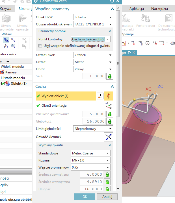Click the Symulacja obrabiarki icon
This screenshot has height=203, width=175.
tap(126, 18)
